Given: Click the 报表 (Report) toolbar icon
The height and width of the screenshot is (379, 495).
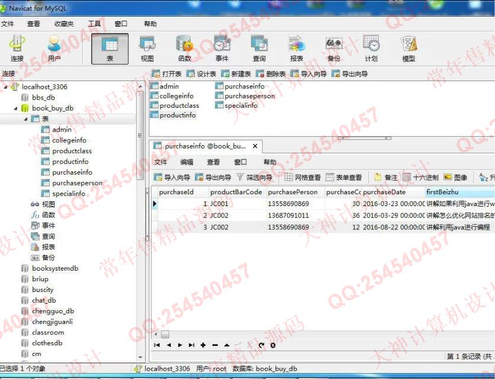Looking at the screenshot, I should pyautogui.click(x=297, y=49).
